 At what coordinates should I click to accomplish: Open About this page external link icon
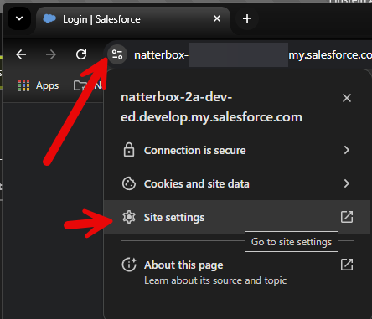(347, 265)
